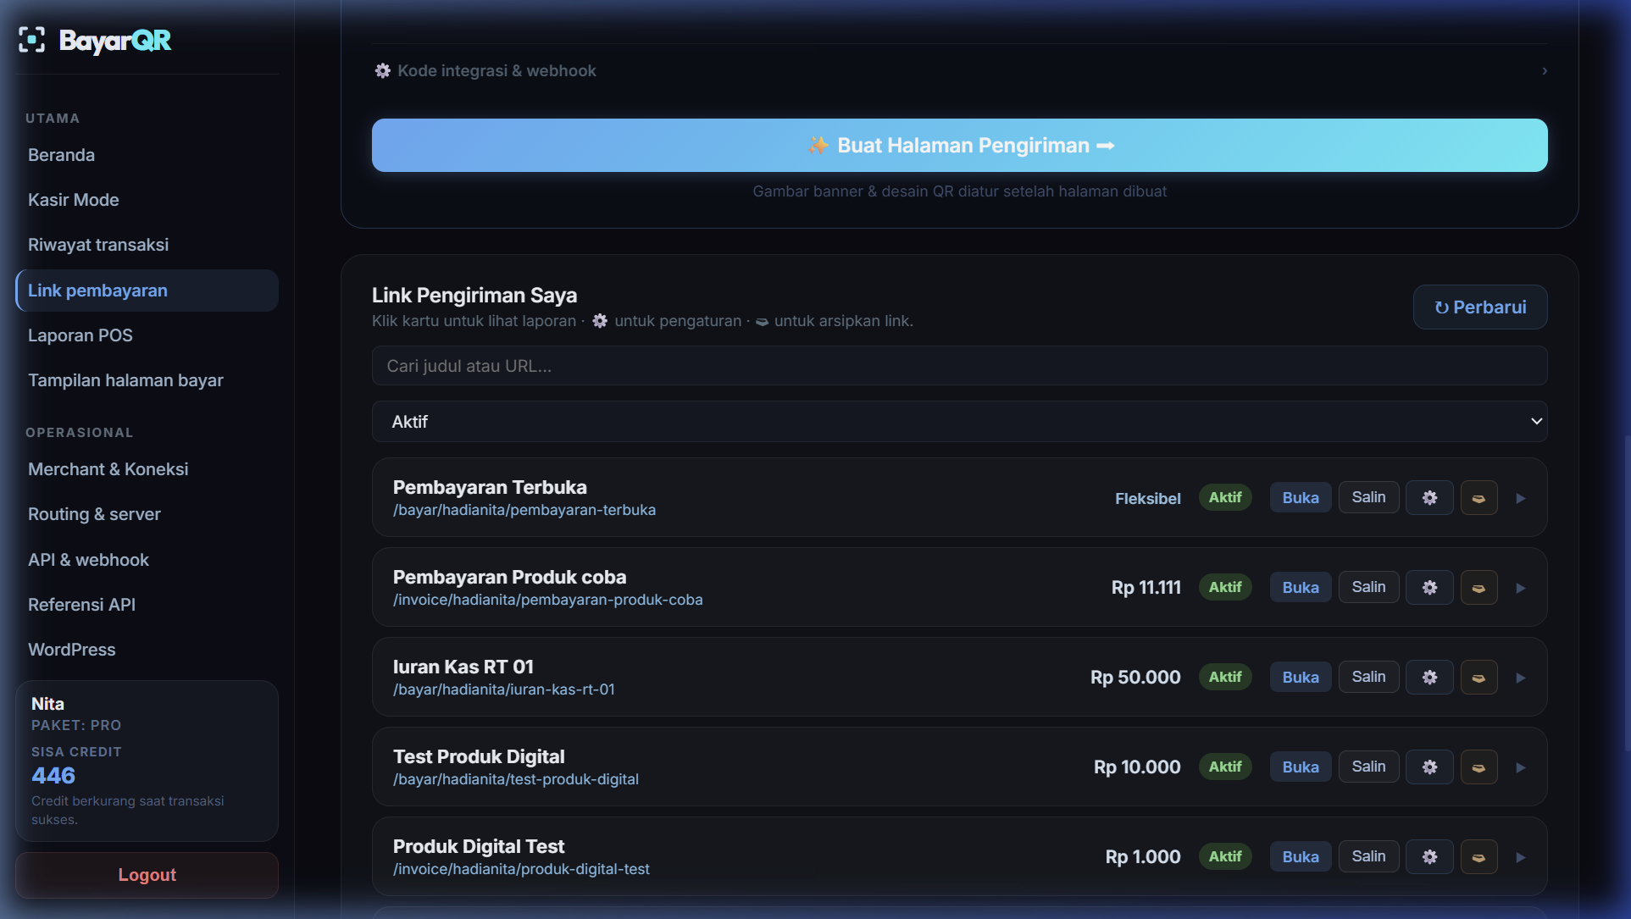Click /bayar/hadianita/test-produk-digital URL
1631x919 pixels.
click(516, 779)
